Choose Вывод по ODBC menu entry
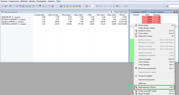The height and width of the screenshot is (95, 179). click(x=154, y=94)
